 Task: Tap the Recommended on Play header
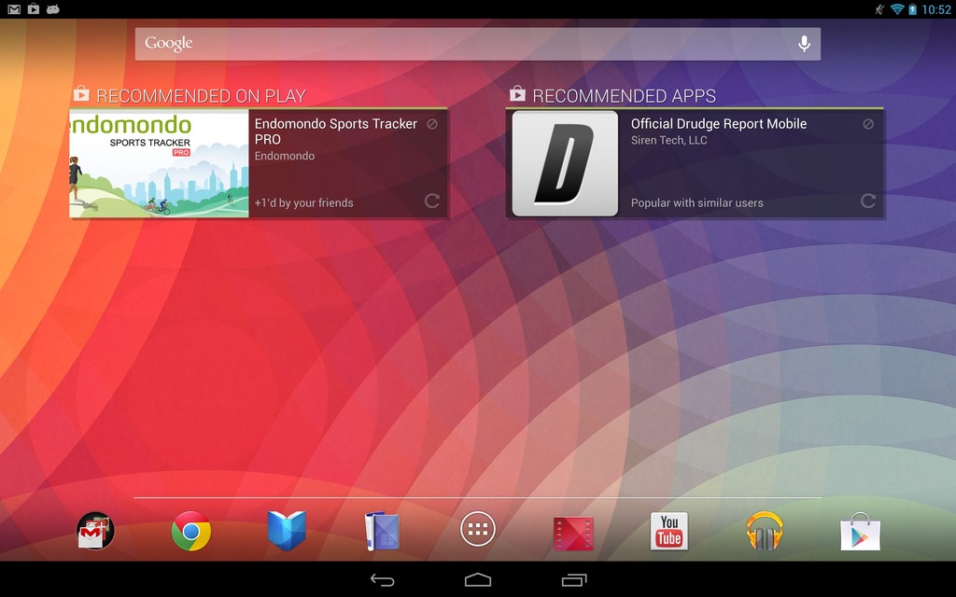[202, 96]
